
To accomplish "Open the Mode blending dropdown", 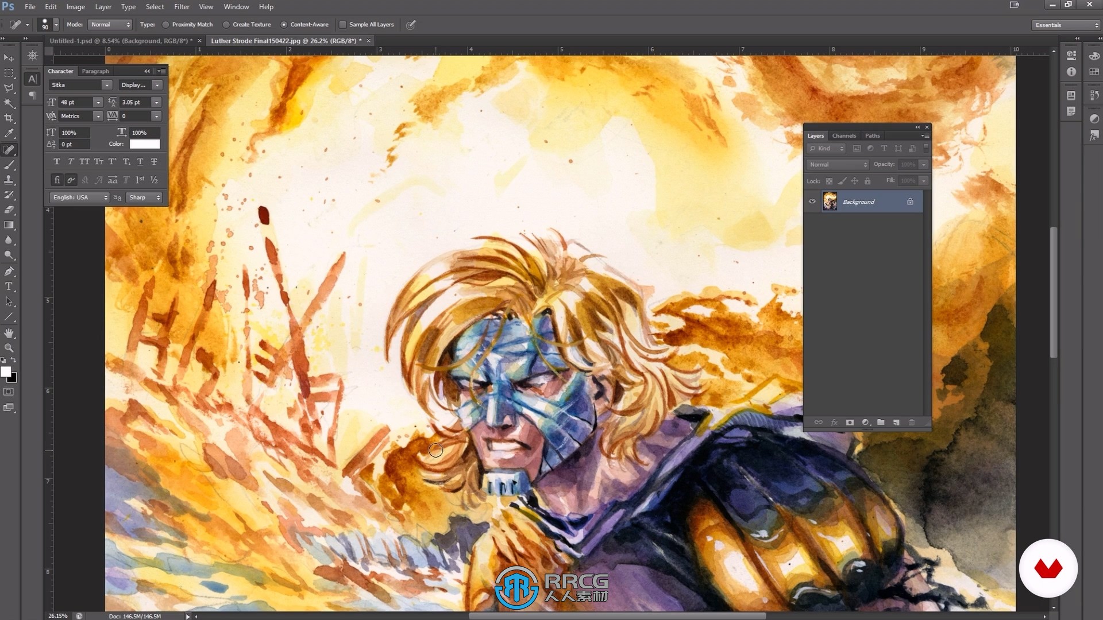I will (109, 24).
